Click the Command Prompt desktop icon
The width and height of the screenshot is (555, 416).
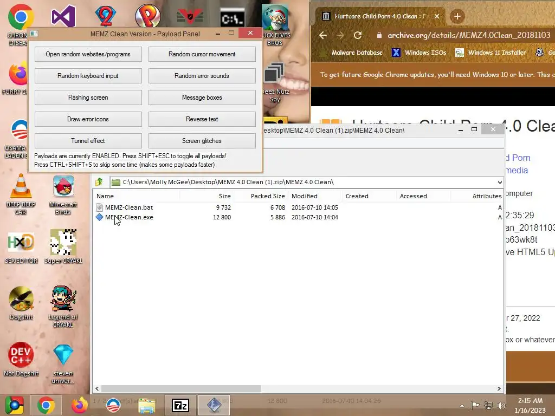(233, 18)
